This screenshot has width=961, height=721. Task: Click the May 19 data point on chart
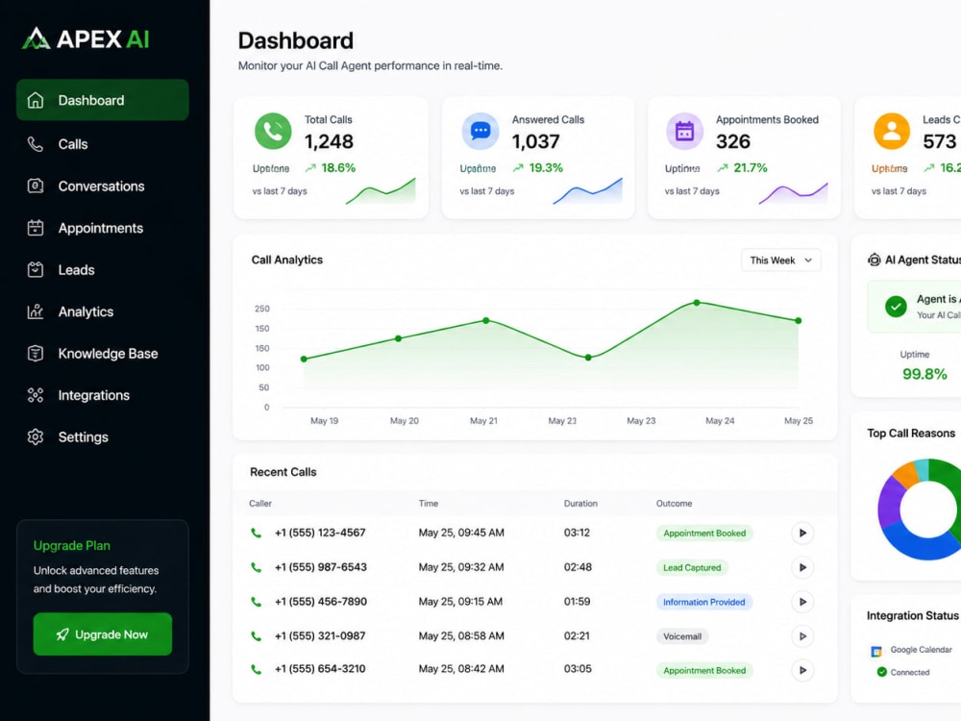[x=304, y=360]
